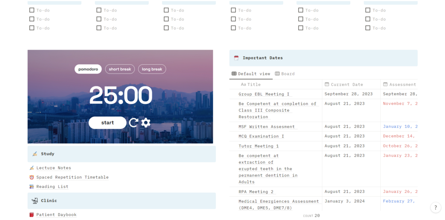
Task: Open the Current Date column header menu
Action: pyautogui.click(x=351, y=84)
